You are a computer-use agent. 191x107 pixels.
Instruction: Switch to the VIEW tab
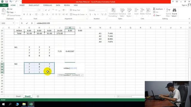[x=76, y=5]
